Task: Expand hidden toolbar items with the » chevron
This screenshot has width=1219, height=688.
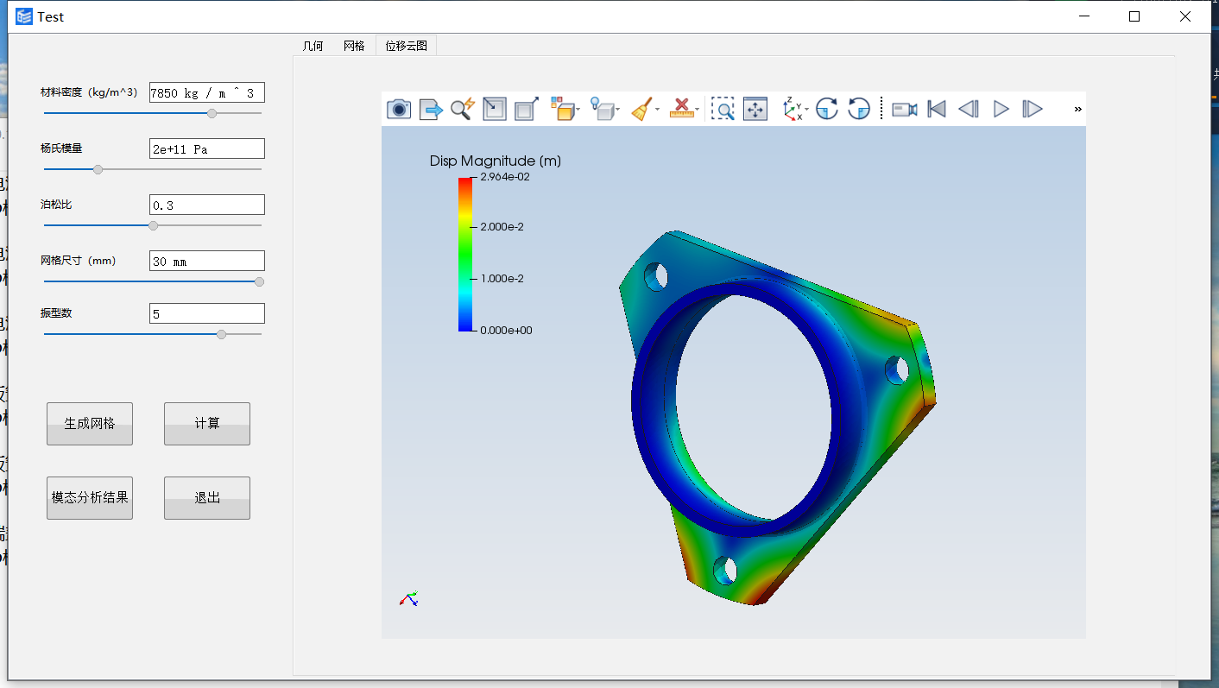Action: tap(1077, 109)
